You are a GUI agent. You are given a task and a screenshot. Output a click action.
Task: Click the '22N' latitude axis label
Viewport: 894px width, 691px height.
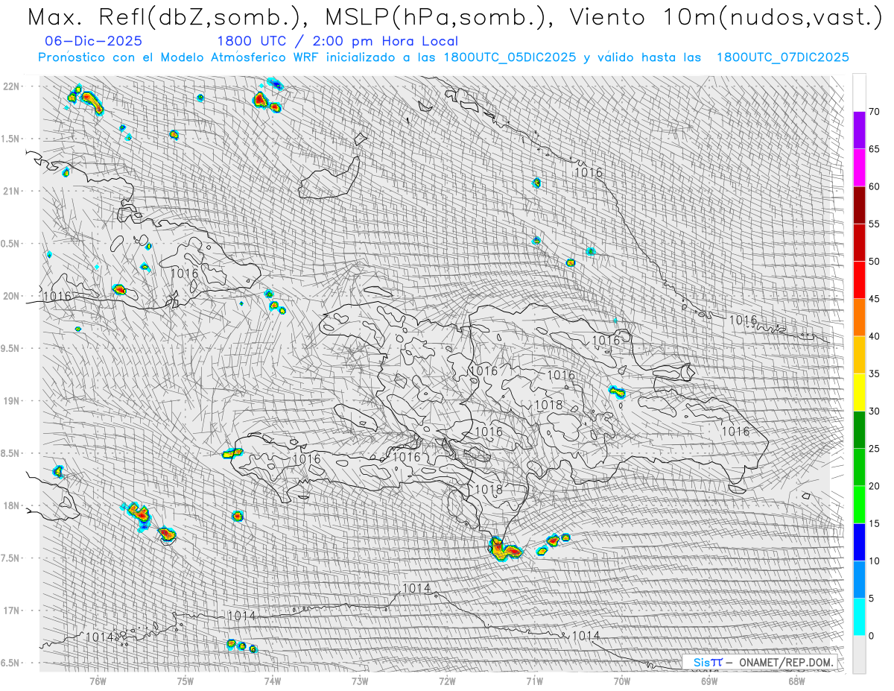tap(11, 86)
